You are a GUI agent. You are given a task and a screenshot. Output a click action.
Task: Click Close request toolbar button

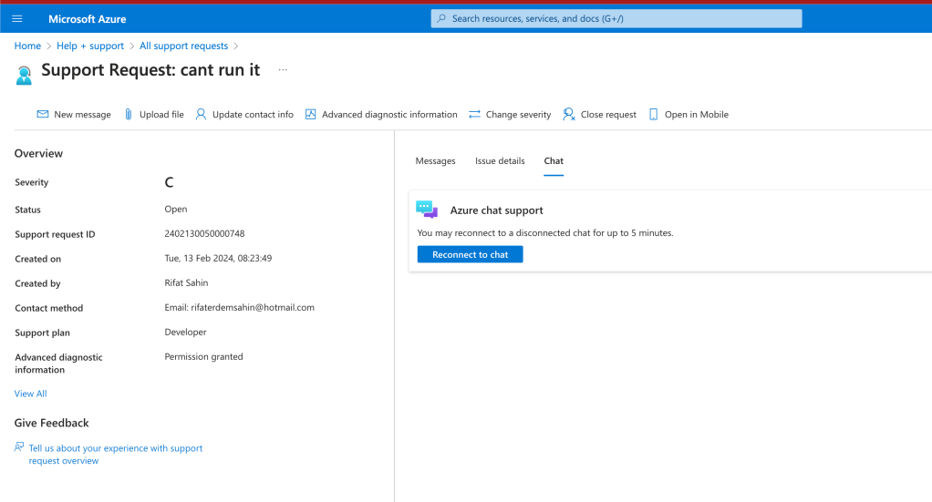[x=599, y=114]
